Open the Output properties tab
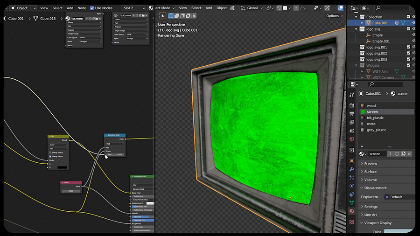The width and height of the screenshot is (420, 236). pyautogui.click(x=352, y=114)
